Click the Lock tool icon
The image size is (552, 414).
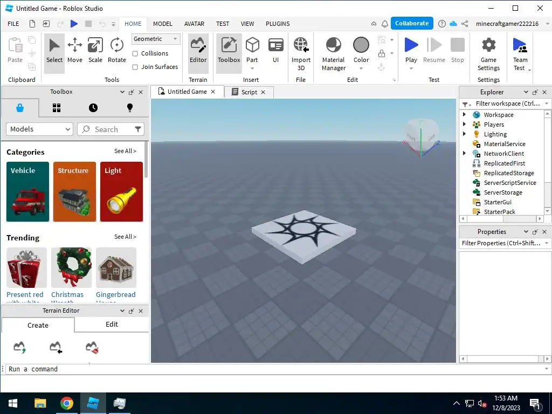pyautogui.click(x=381, y=53)
